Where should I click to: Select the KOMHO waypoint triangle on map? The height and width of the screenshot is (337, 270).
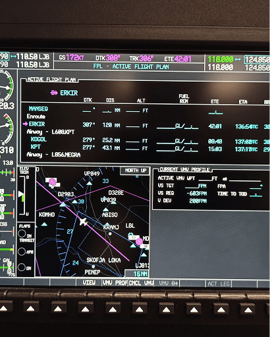pyautogui.click(x=44, y=224)
